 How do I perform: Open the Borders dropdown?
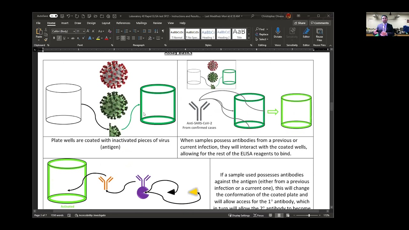tap(162, 38)
